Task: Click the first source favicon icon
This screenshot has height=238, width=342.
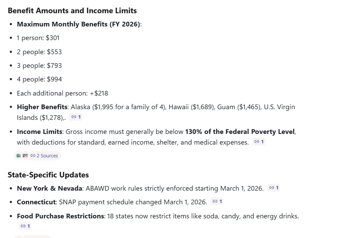Action: click(18, 156)
